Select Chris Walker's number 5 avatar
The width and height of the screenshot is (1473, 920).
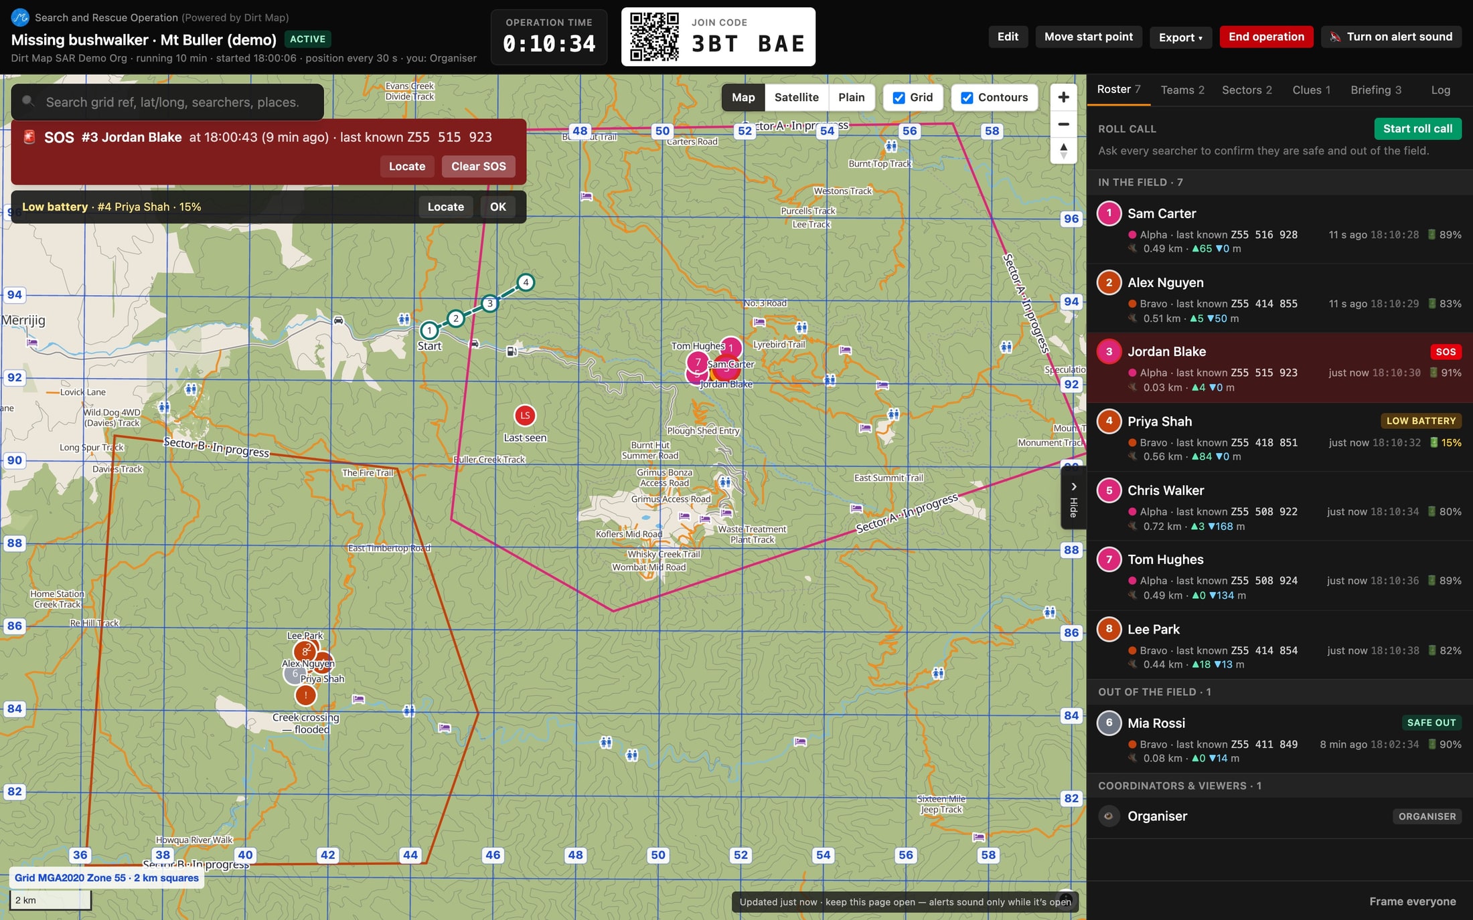[x=1109, y=490]
